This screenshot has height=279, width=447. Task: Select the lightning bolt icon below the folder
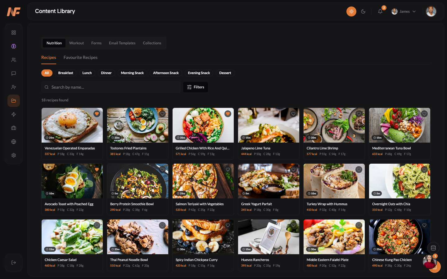[x=14, y=114]
